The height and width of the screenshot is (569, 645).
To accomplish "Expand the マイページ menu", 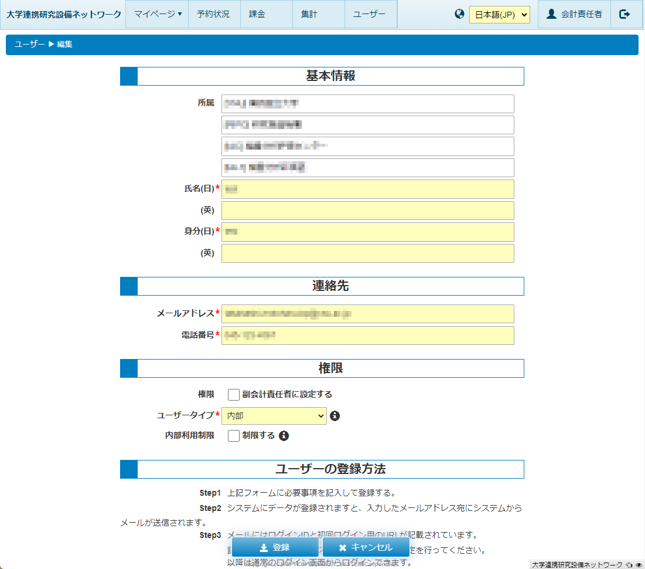I will (157, 15).
